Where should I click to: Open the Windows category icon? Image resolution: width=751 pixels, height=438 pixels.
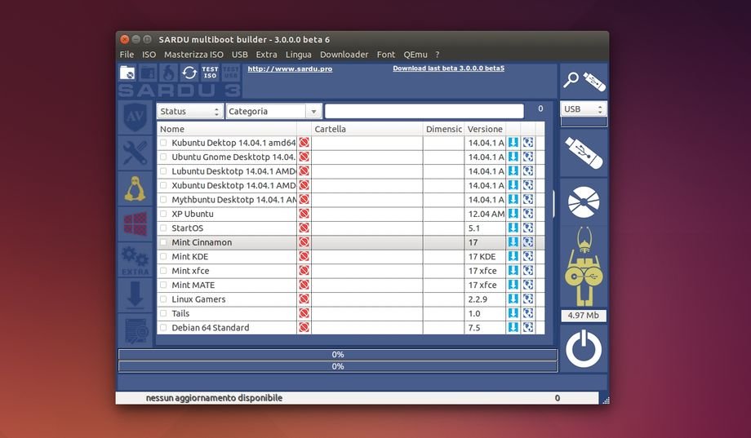(x=134, y=223)
